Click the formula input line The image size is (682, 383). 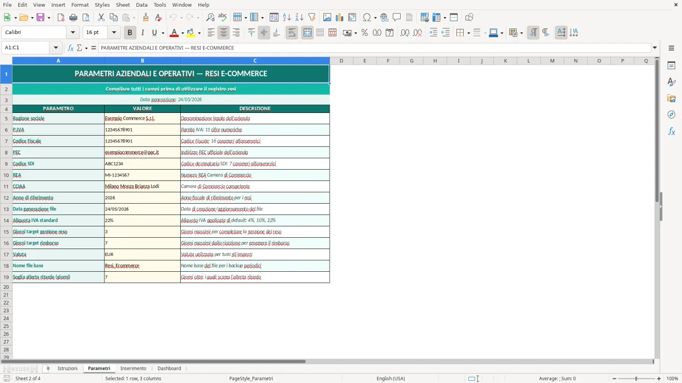click(x=375, y=48)
